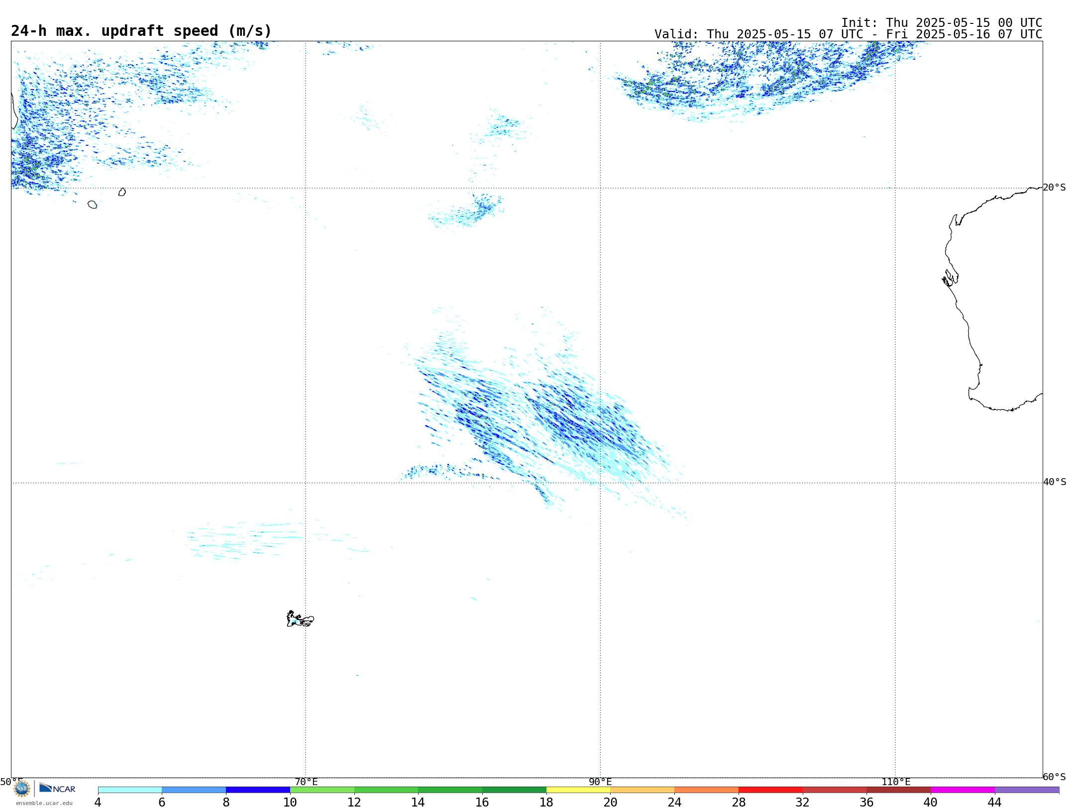Screen dimensions: 1075x809
Task: Click the Kerguelen island outline near 70°E
Action: point(300,619)
